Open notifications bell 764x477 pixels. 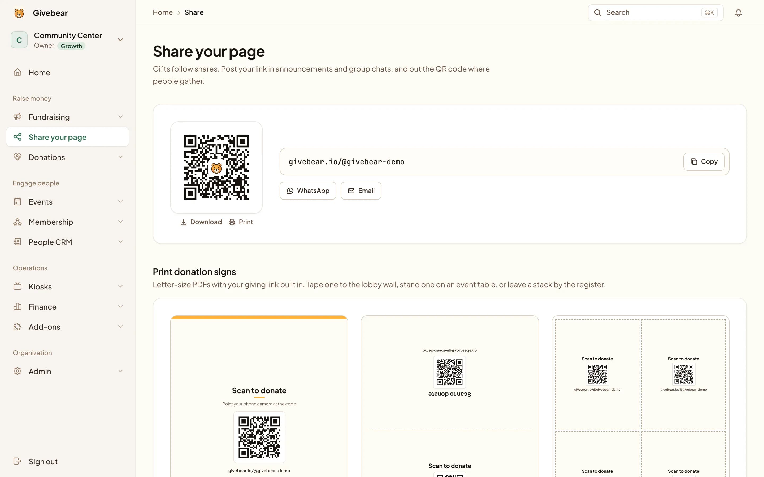click(738, 13)
